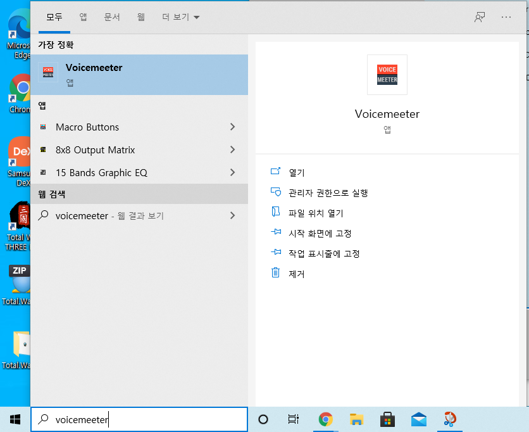The image size is (529, 432).
Task: Click the Microsoft Edge desktop shortcut
Action: click(x=19, y=34)
